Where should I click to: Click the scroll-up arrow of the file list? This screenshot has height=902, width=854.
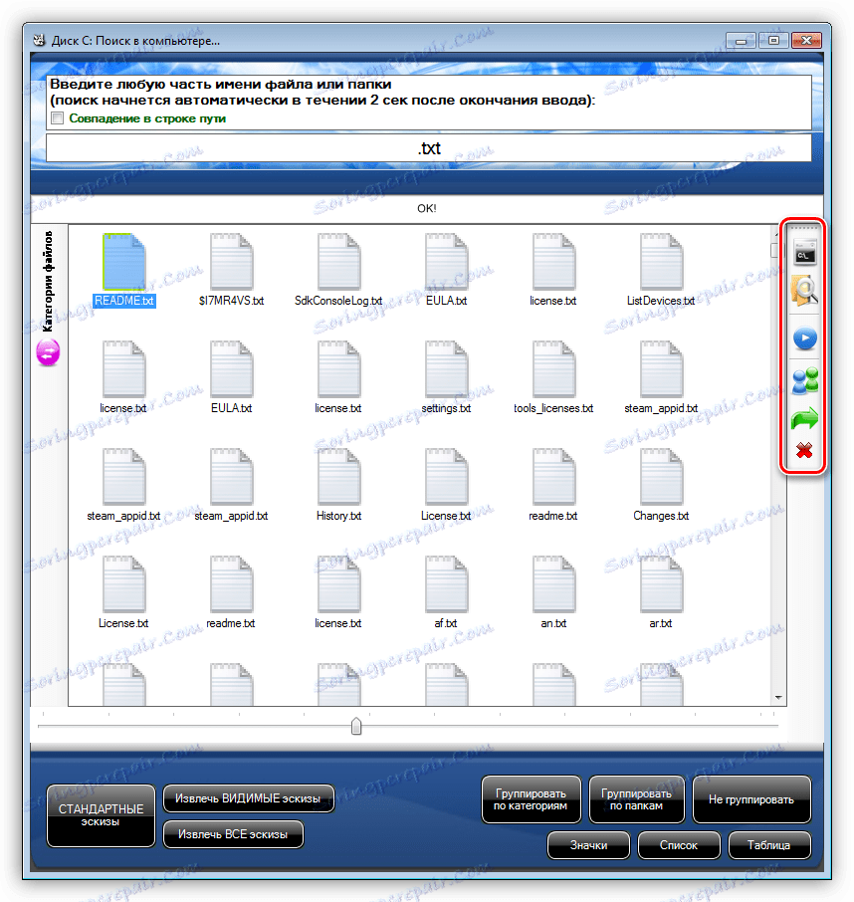[x=778, y=232]
